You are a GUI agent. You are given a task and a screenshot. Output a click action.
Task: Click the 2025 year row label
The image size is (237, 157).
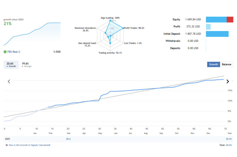[7, 139]
